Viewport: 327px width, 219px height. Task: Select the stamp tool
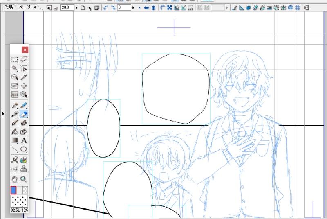(24, 169)
